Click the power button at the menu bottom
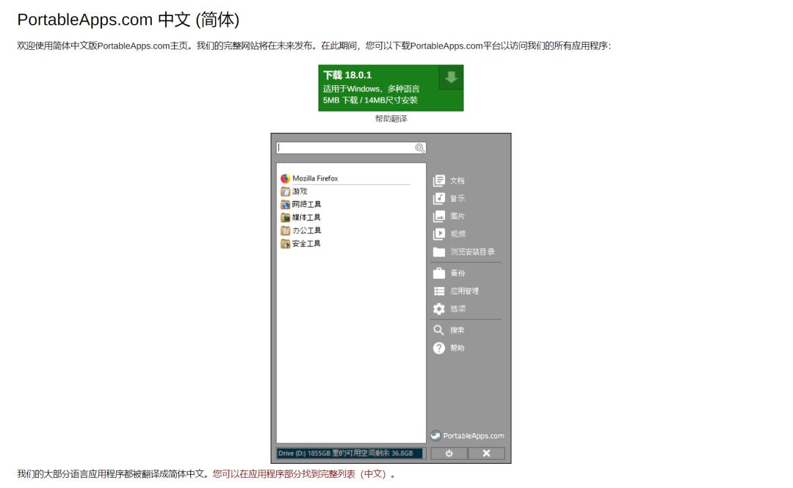This screenshot has height=488, width=793. click(449, 453)
